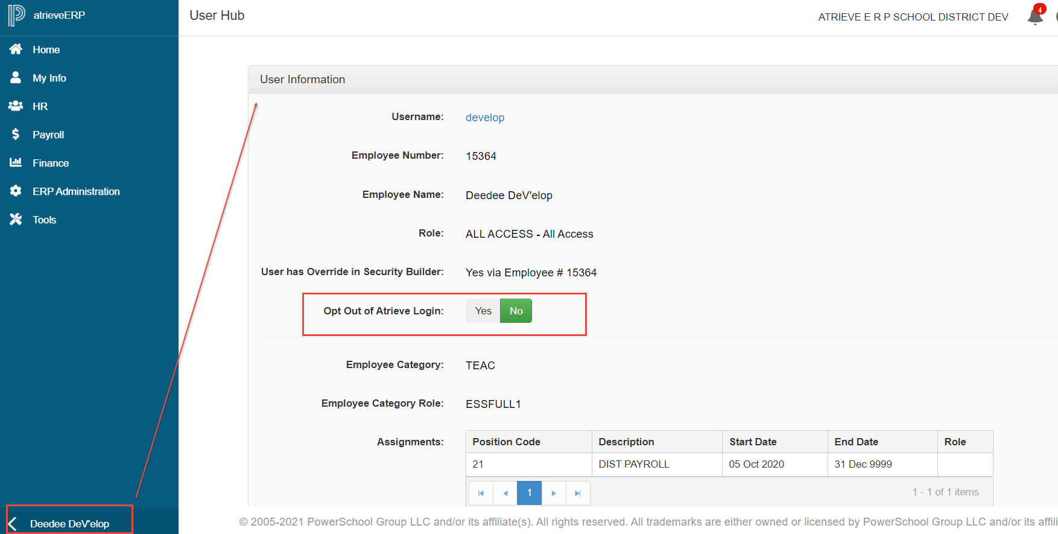Open the Payroll menu
Viewport: 1058px width, 534px height.
click(48, 135)
